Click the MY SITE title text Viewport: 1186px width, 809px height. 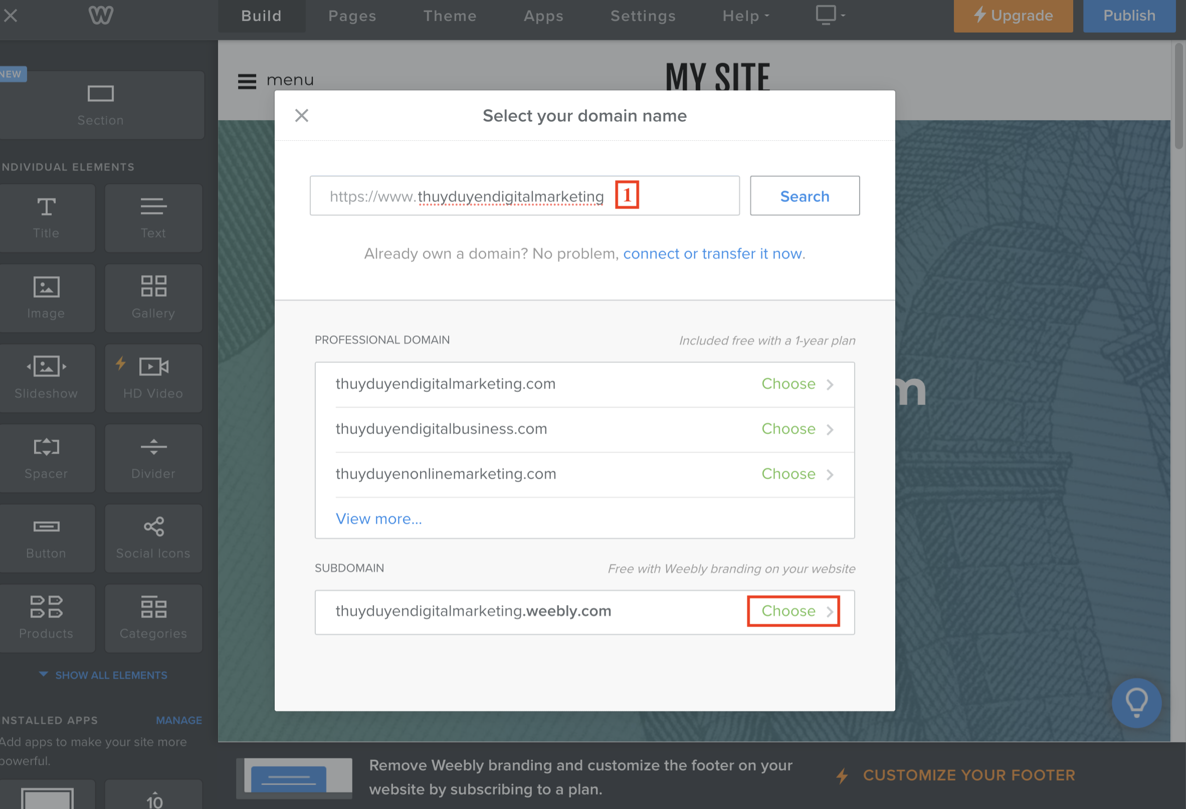click(717, 77)
